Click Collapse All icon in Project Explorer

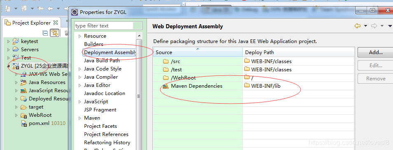(45, 33)
